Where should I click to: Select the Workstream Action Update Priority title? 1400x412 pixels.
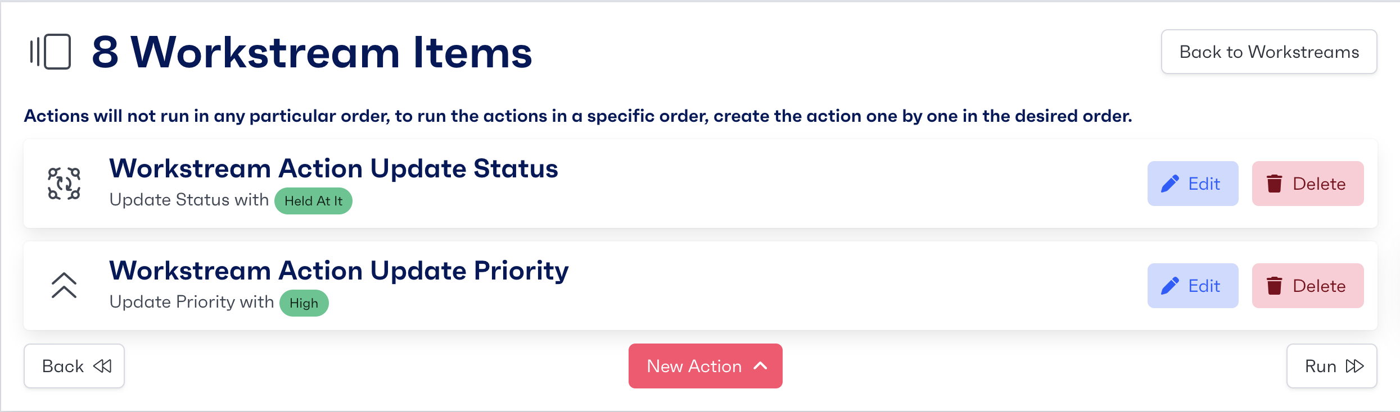pyautogui.click(x=339, y=271)
